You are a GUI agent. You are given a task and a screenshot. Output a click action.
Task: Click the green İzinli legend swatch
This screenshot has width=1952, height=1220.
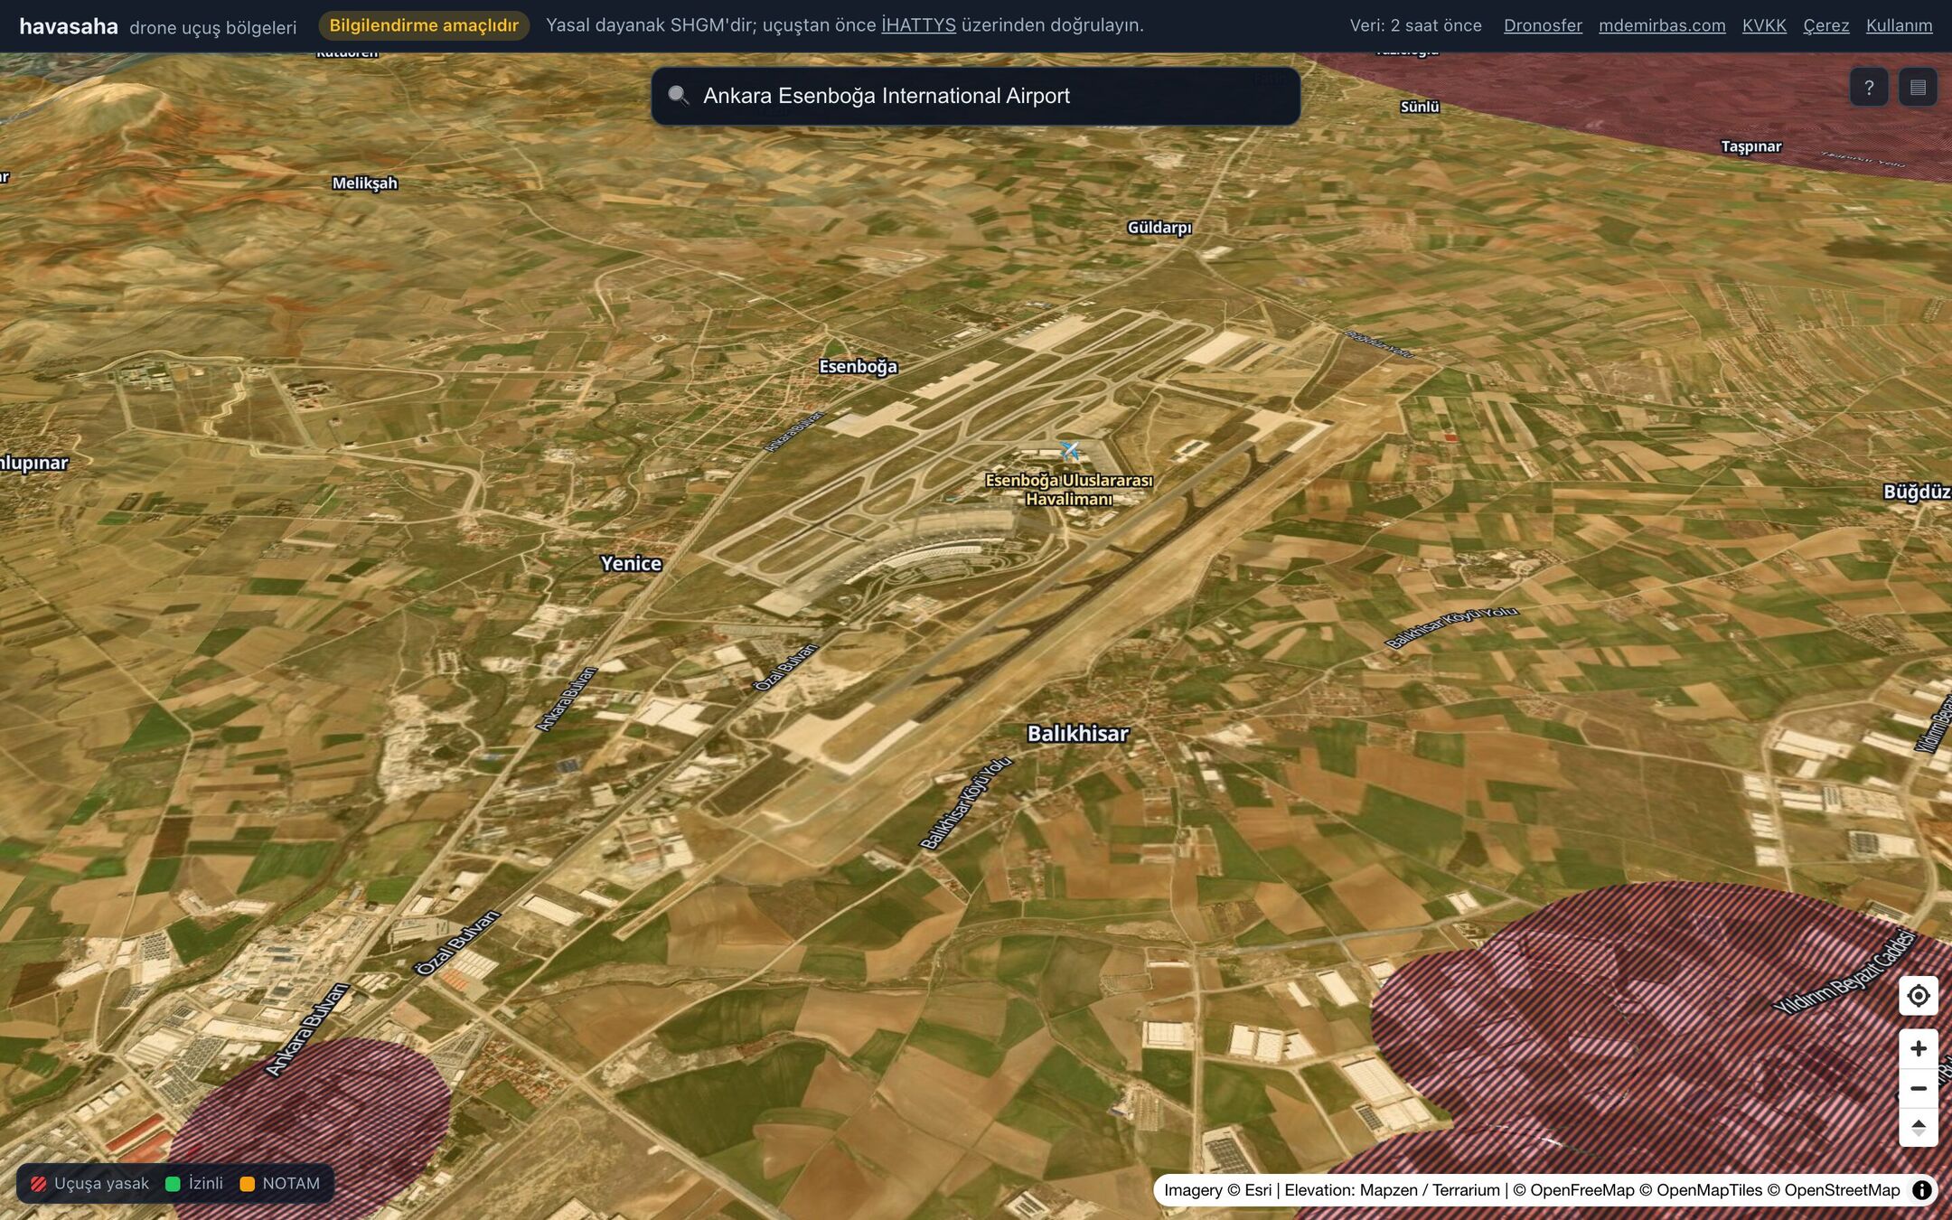pyautogui.click(x=173, y=1184)
